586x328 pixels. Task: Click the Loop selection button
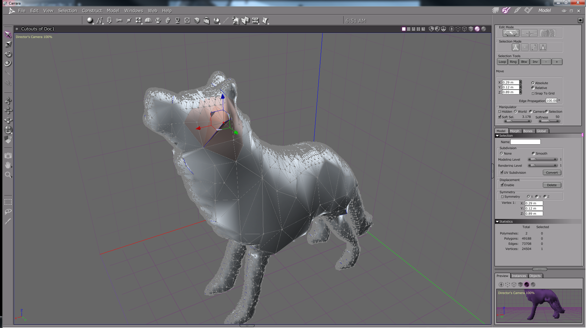tap(502, 62)
